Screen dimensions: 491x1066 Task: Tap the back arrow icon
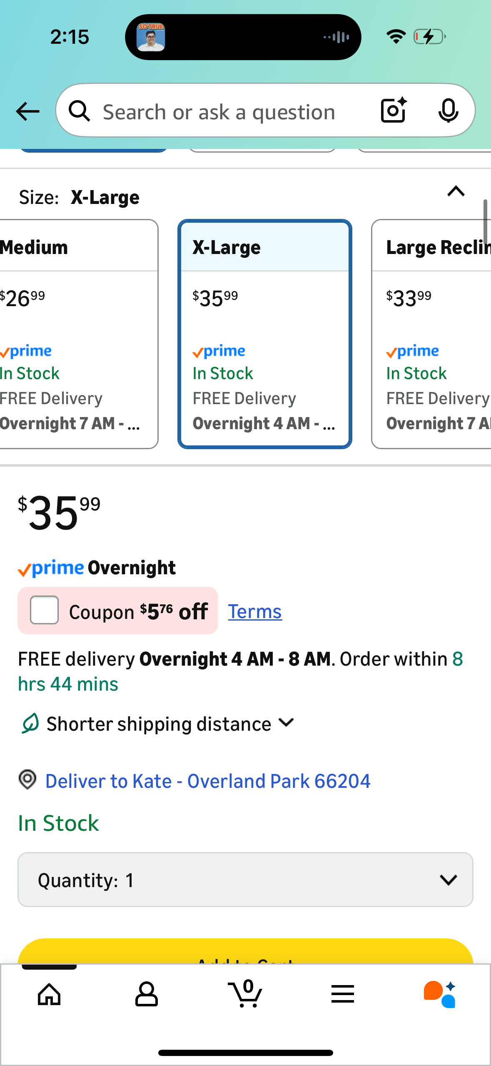(x=27, y=111)
